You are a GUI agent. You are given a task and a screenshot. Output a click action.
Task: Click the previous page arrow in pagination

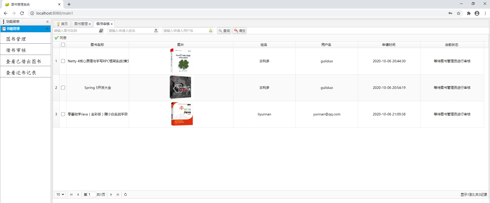[x=78, y=195]
